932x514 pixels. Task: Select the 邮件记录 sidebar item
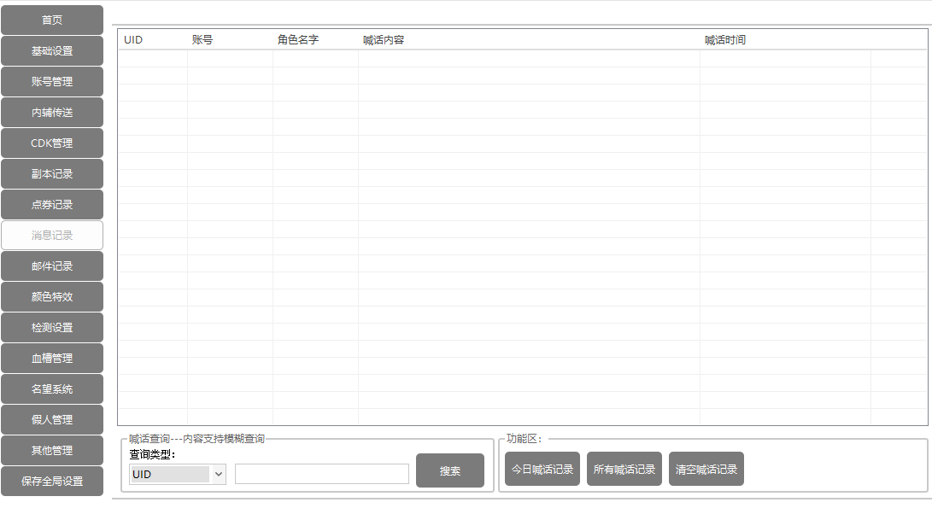click(52, 266)
